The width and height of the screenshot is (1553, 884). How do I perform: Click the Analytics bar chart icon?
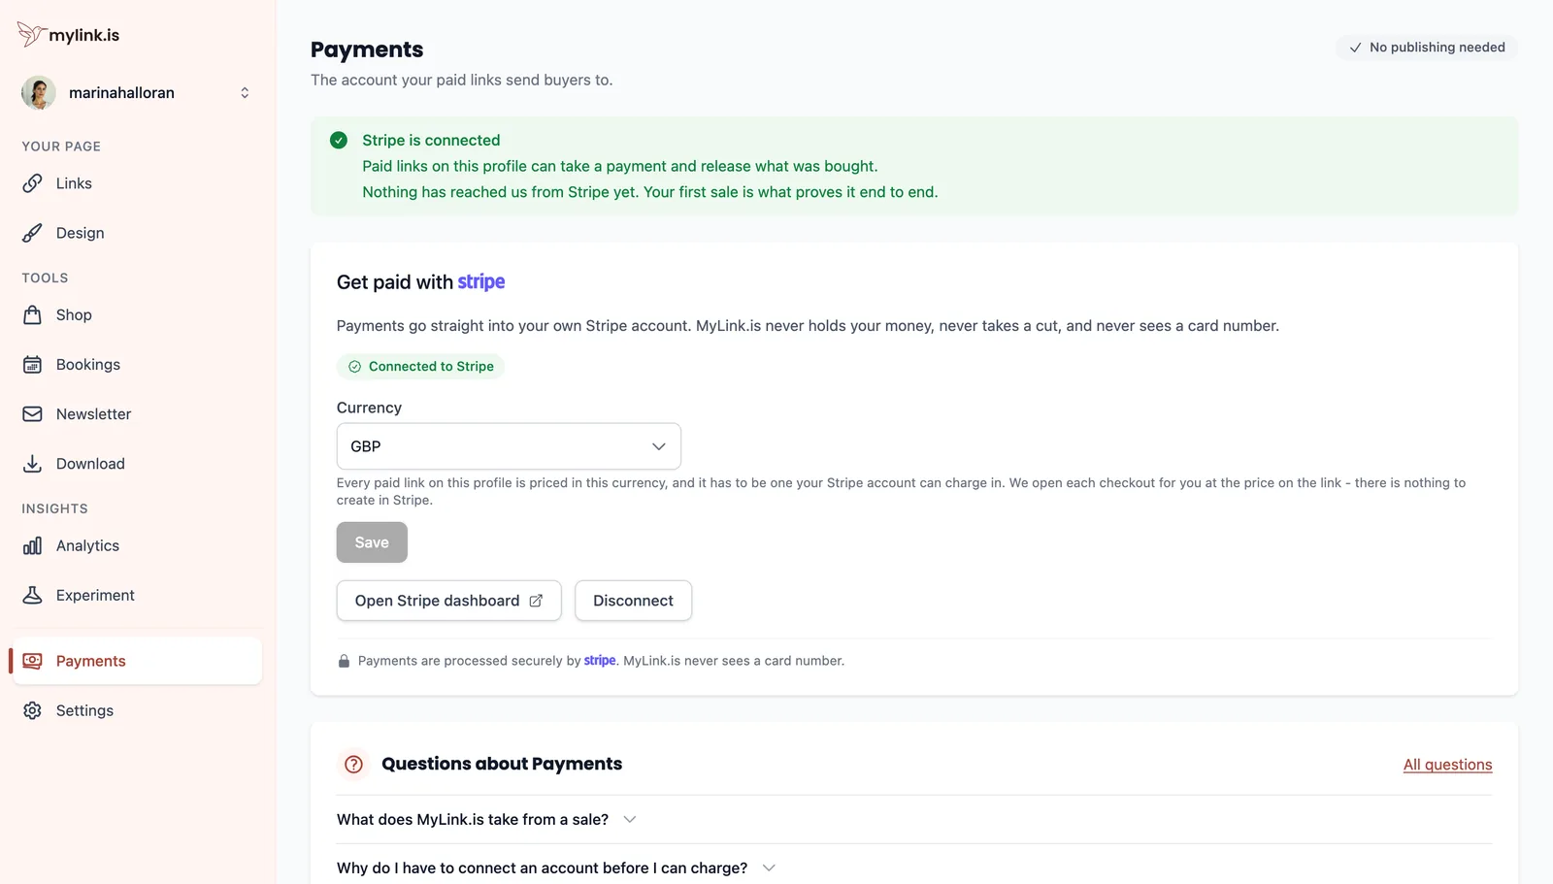click(32, 546)
